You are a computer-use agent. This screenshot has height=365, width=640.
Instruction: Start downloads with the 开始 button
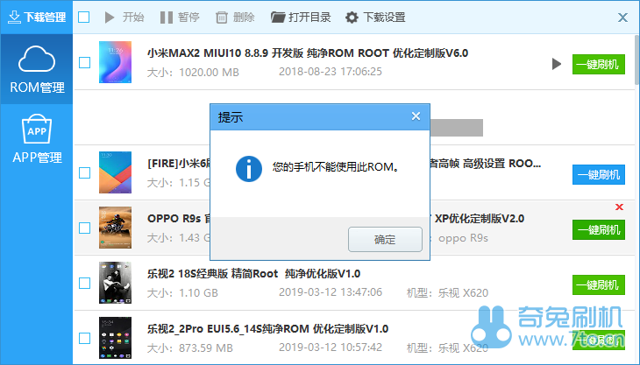(x=124, y=18)
